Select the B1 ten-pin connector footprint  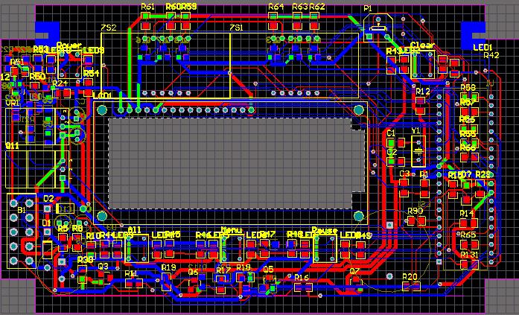pos(22,232)
